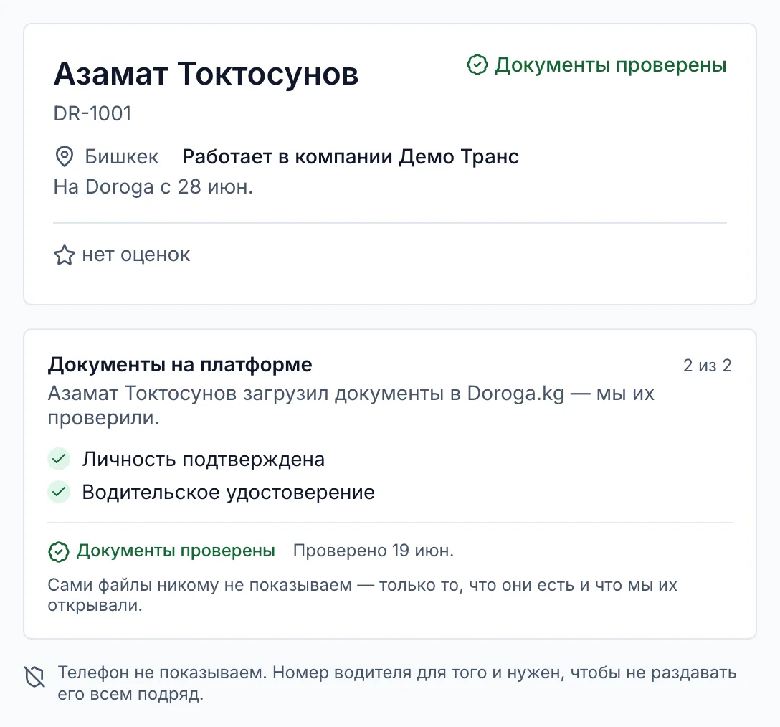Click the crossed shield icon by Телефон не показываем

click(35, 678)
